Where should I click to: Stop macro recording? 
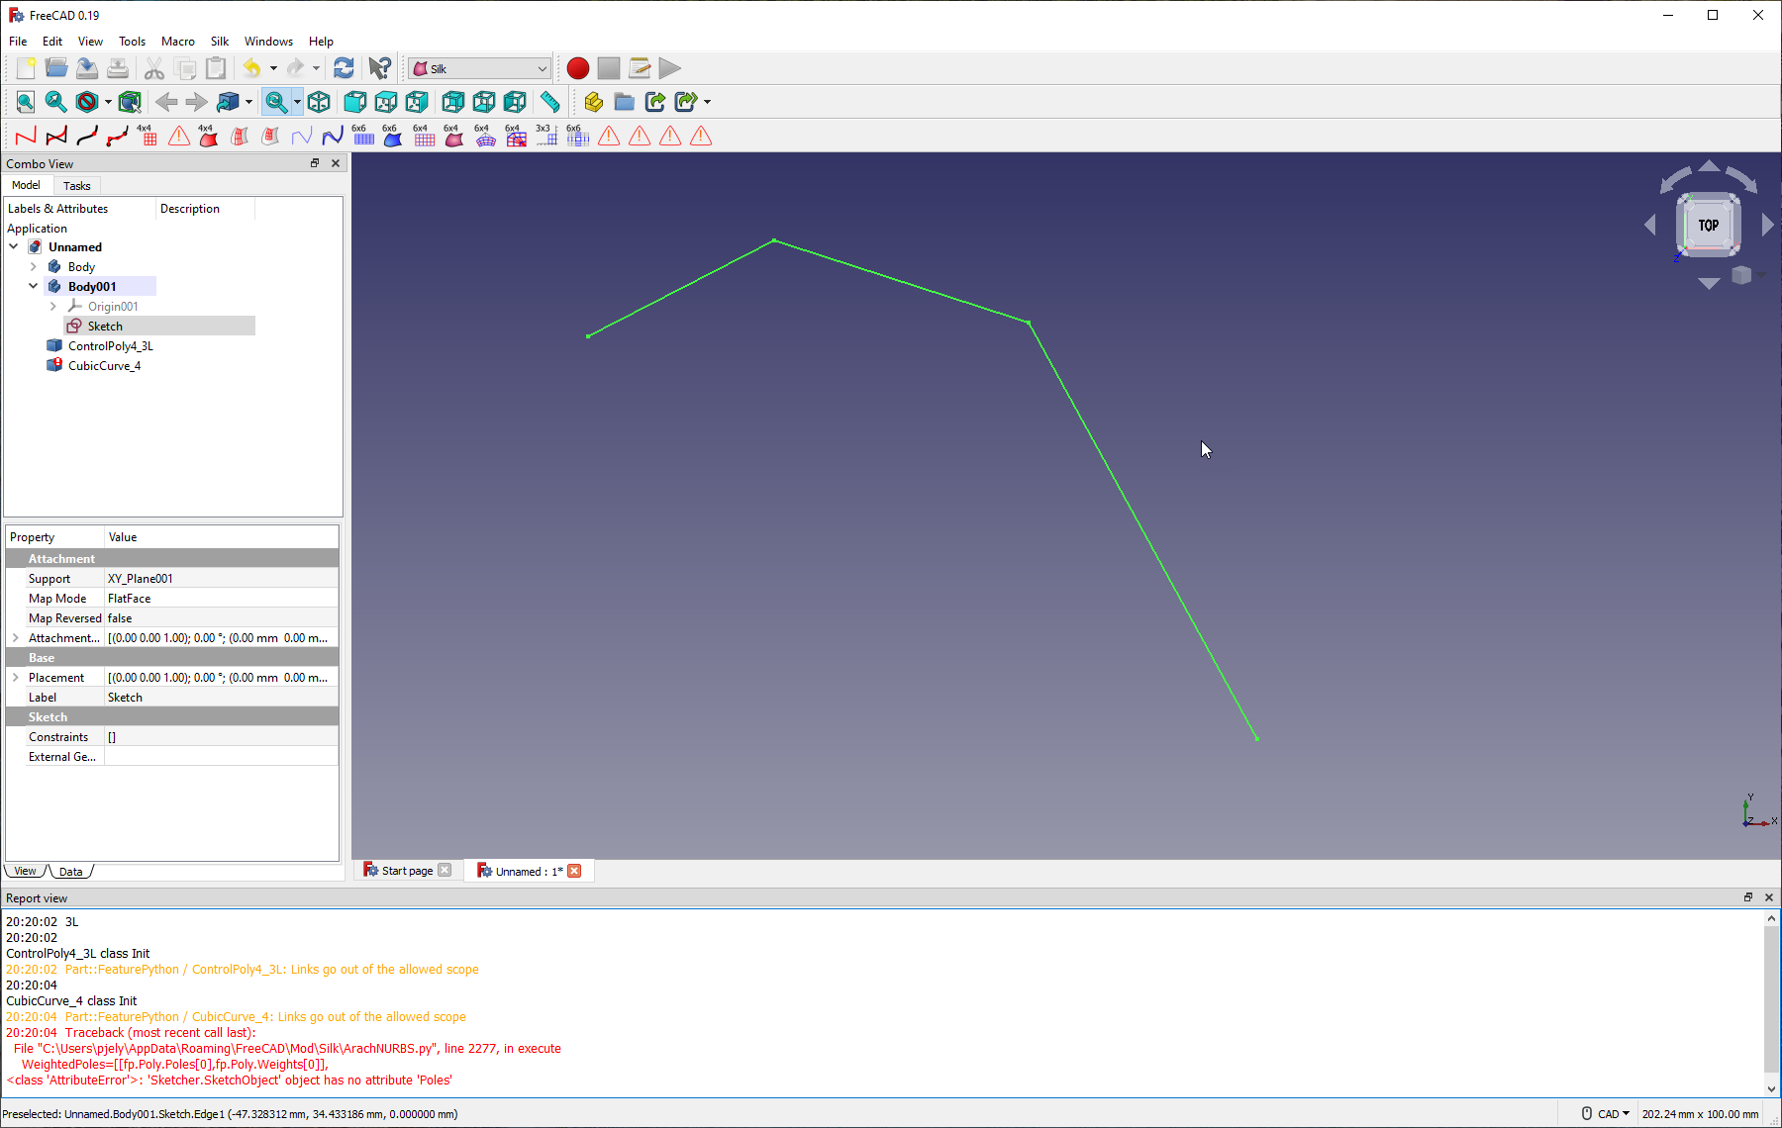click(609, 68)
